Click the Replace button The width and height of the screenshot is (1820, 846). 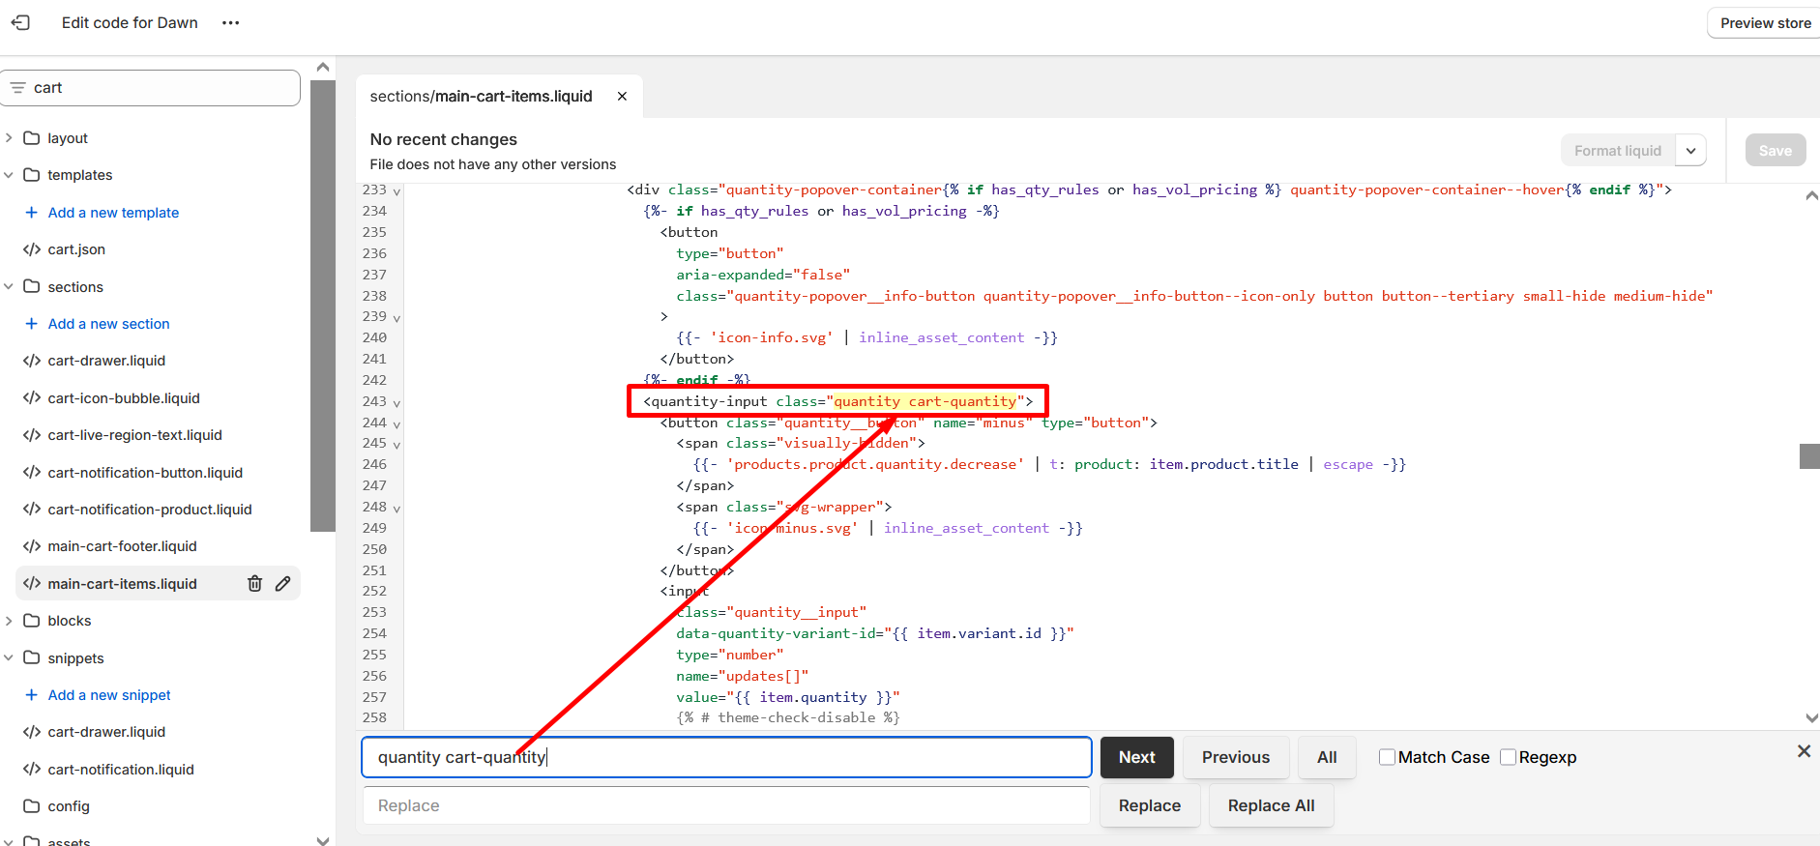(1150, 805)
